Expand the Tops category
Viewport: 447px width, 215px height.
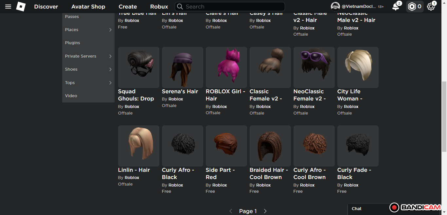click(110, 83)
